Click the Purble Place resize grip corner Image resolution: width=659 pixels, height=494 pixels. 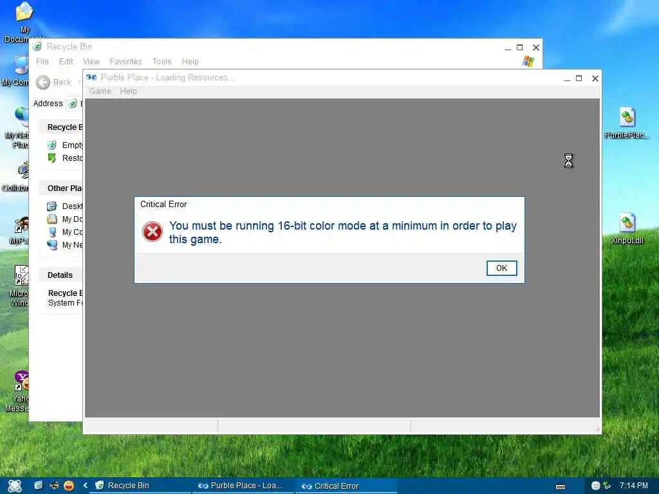point(598,429)
